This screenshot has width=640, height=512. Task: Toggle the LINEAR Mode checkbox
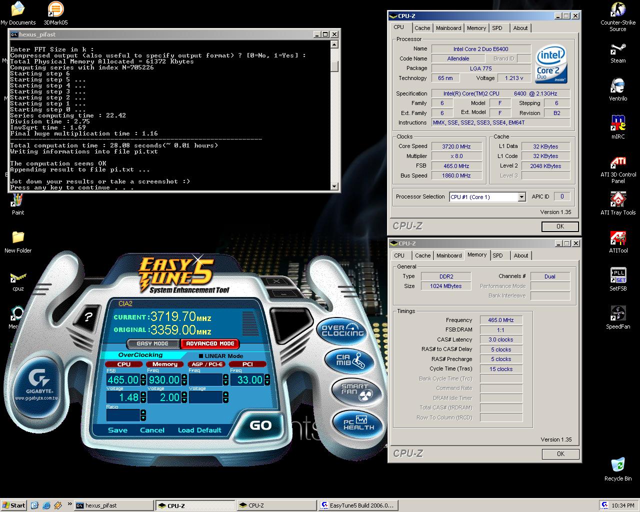coord(201,356)
